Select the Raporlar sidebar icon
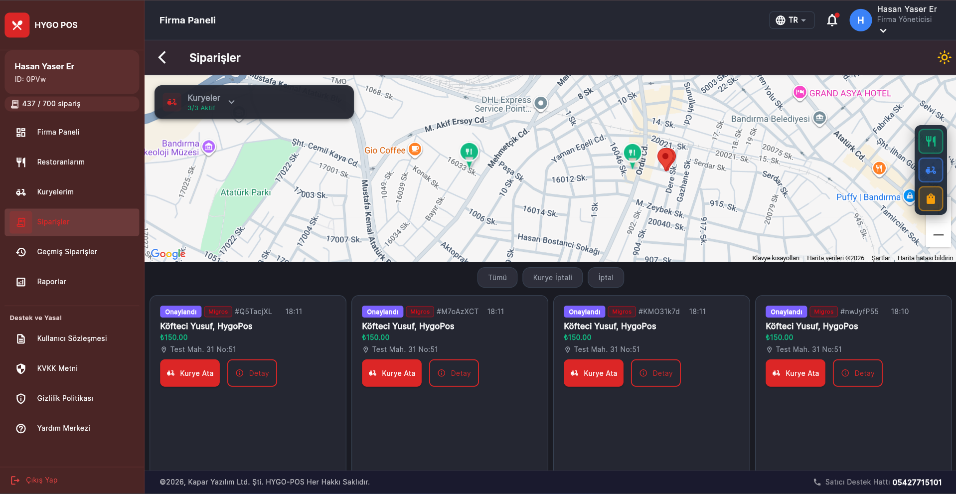The image size is (956, 494). (x=20, y=282)
